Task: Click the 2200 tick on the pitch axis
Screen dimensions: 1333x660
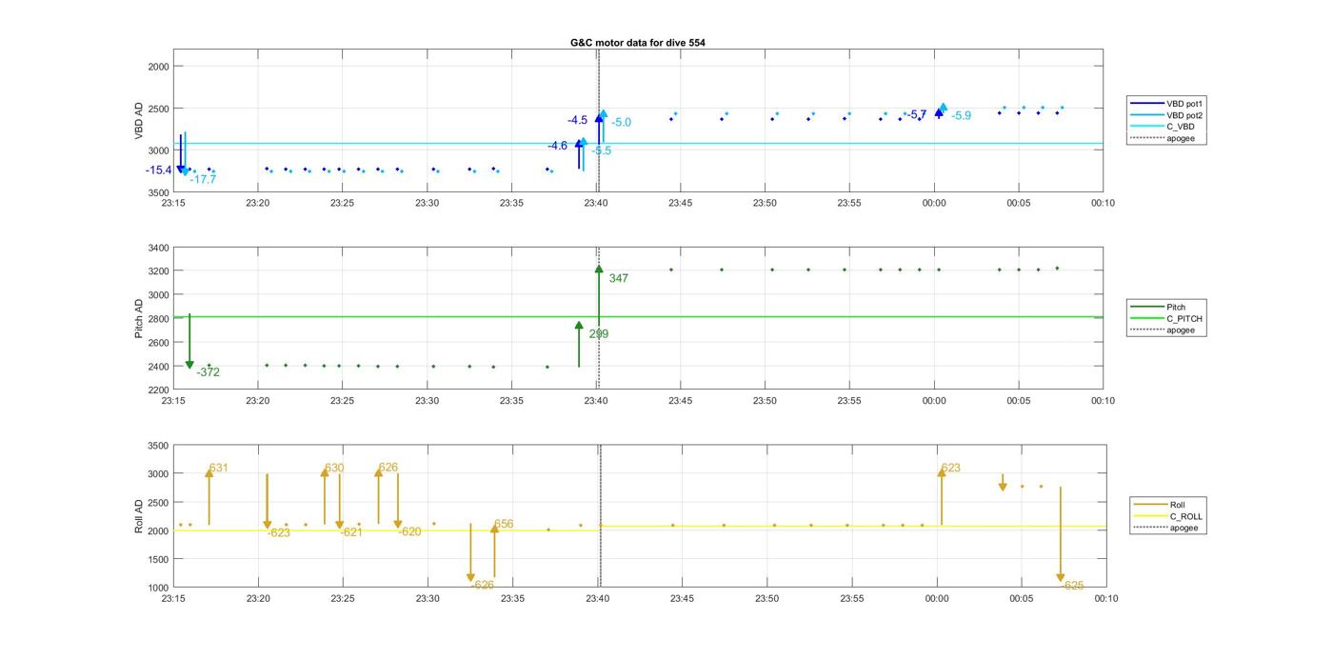Action: pos(157,390)
